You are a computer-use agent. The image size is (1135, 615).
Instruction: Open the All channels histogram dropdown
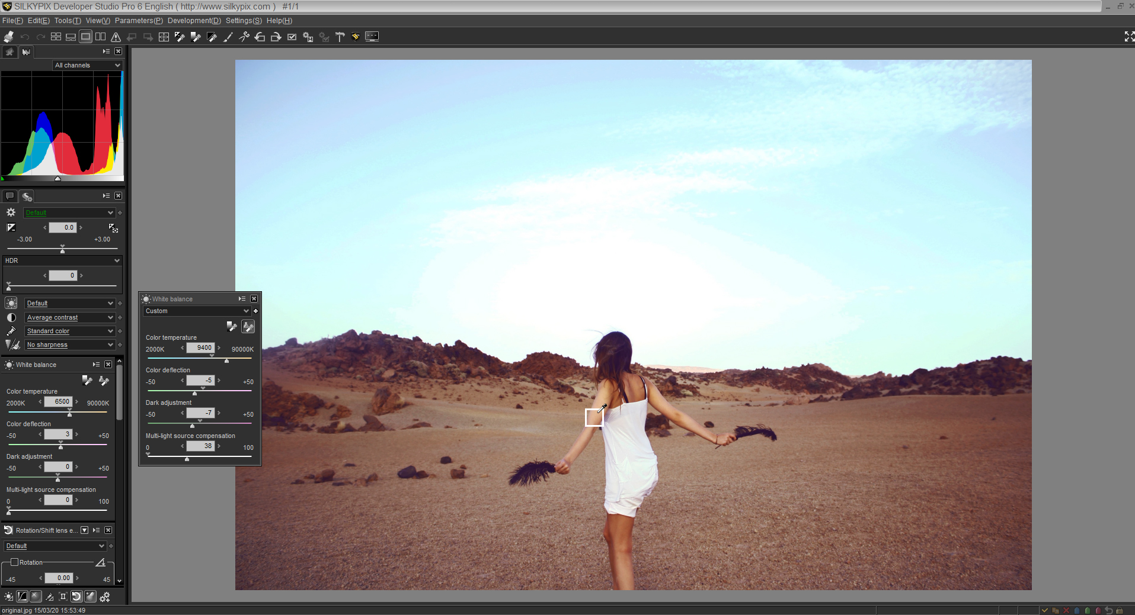[87, 65]
